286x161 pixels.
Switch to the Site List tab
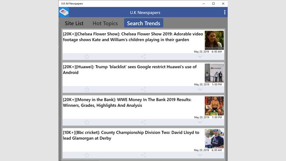pyautogui.click(x=74, y=23)
